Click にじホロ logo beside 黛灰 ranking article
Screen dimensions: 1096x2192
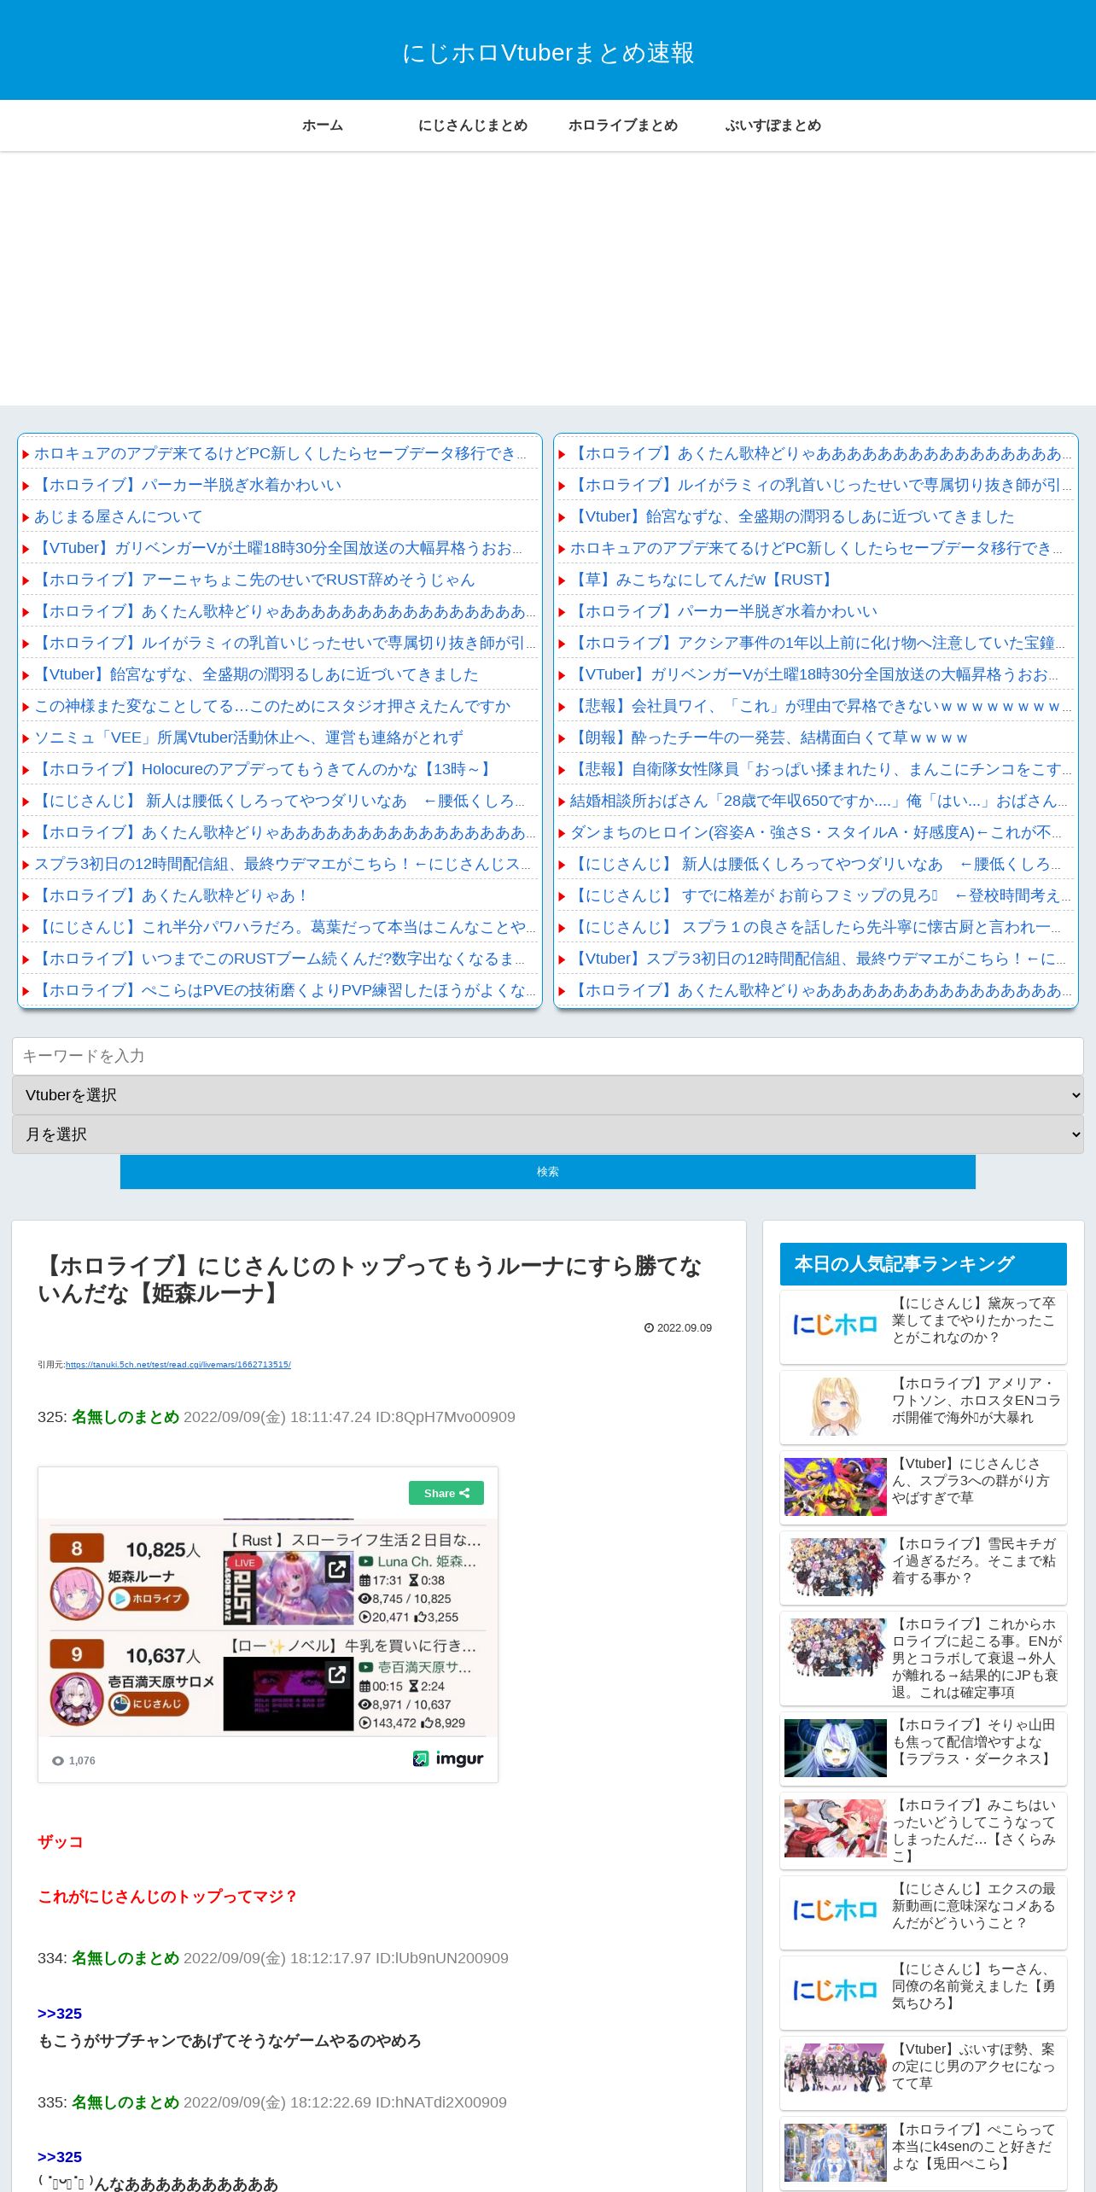(x=836, y=1325)
